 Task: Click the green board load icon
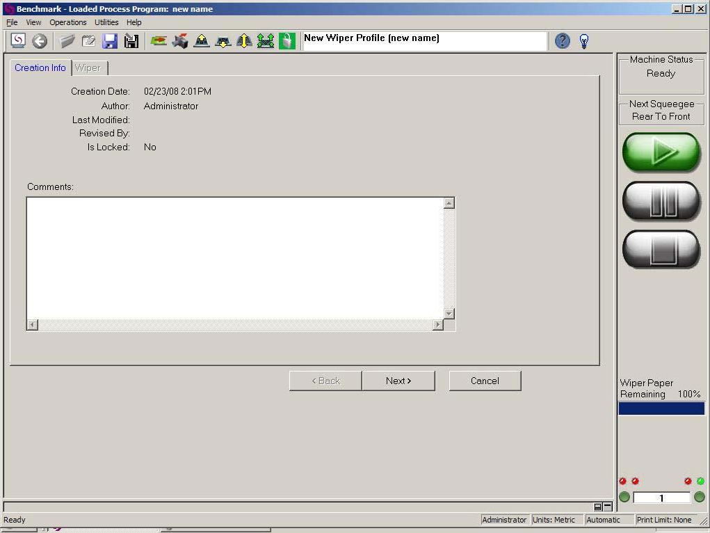[x=159, y=41]
